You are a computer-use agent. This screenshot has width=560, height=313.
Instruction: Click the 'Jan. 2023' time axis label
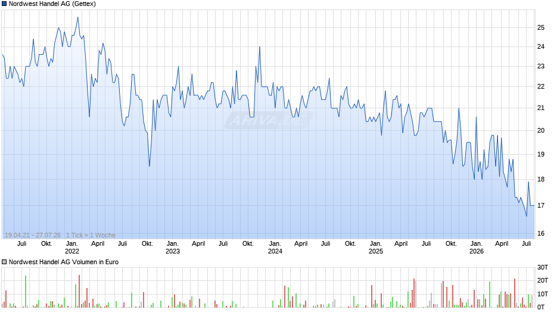pyautogui.click(x=173, y=248)
